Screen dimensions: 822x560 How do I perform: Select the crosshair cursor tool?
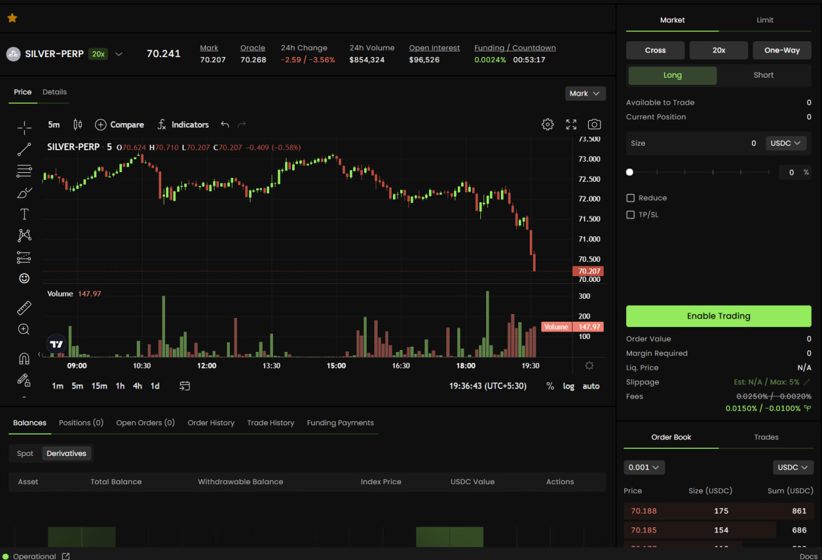pos(24,128)
